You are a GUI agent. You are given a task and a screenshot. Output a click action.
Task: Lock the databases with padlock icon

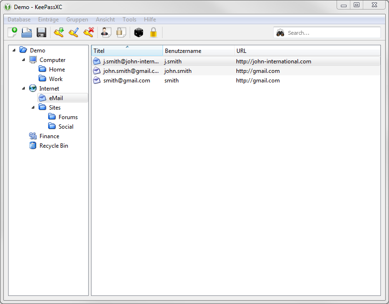(x=154, y=32)
